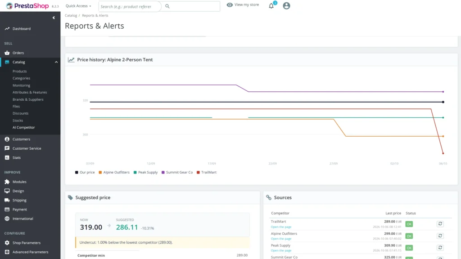Click Alpine Outfitters OK status badge
This screenshot has width=461, height=259.
[x=409, y=236]
